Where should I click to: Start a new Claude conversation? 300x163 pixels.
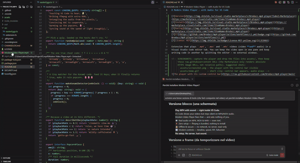(x=297, y=85)
